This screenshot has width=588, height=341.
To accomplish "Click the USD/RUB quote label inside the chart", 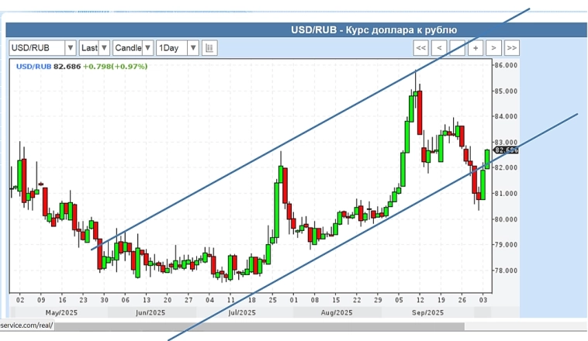I will [33, 67].
